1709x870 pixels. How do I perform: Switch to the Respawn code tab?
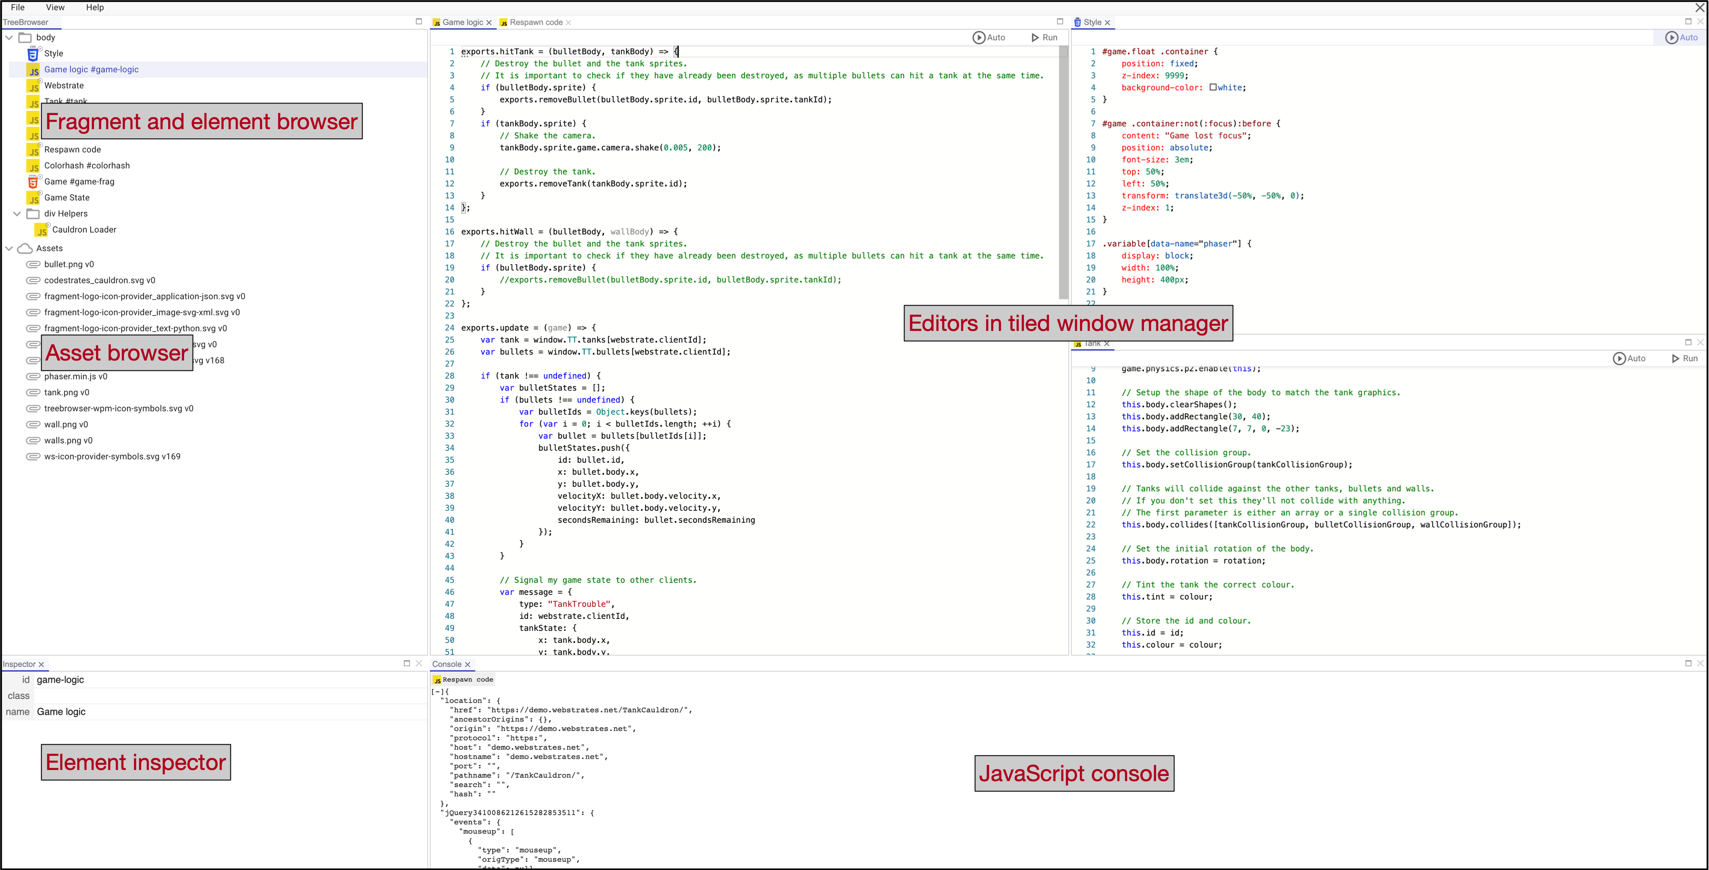coord(535,23)
